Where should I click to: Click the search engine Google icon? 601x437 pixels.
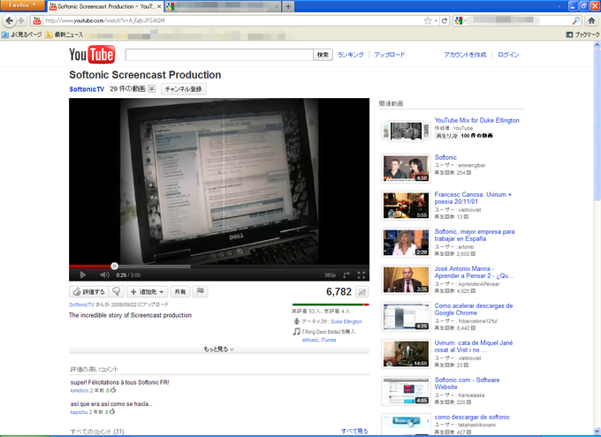click(459, 20)
